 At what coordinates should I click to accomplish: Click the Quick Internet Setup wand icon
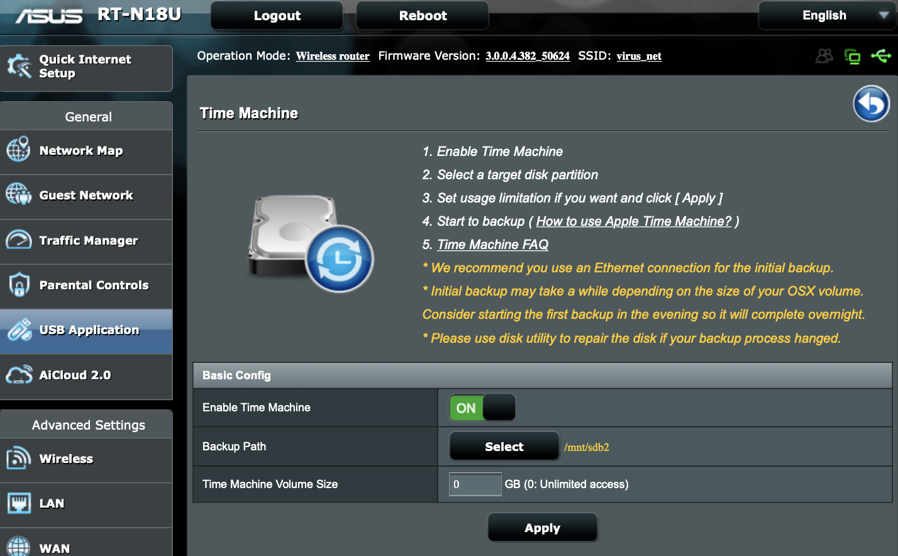(19, 66)
